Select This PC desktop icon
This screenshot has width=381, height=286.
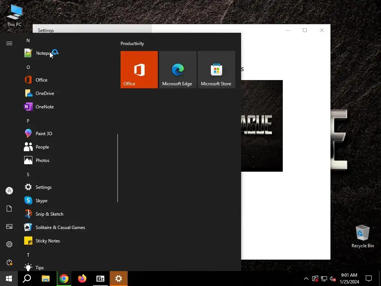pyautogui.click(x=15, y=15)
